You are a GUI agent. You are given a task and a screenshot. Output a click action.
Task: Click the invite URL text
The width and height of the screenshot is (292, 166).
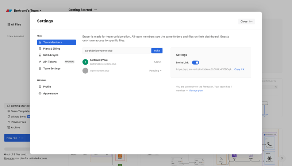coord(205,69)
